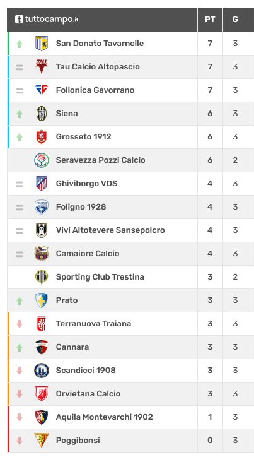Click the Poggibonsi yellow triangular crest
Viewport: 254px width, 457px height.
(x=42, y=440)
